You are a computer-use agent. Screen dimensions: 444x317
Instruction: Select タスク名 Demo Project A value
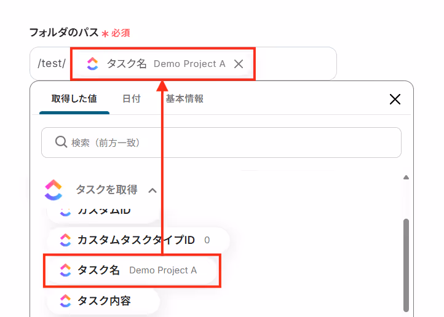132,270
